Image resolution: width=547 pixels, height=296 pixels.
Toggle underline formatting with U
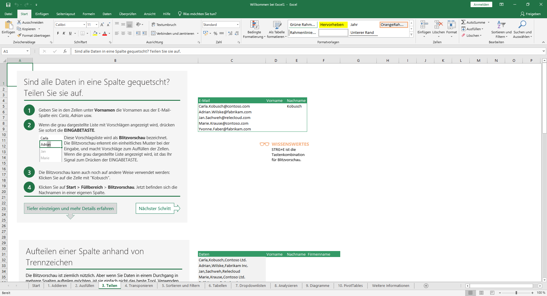pos(70,33)
